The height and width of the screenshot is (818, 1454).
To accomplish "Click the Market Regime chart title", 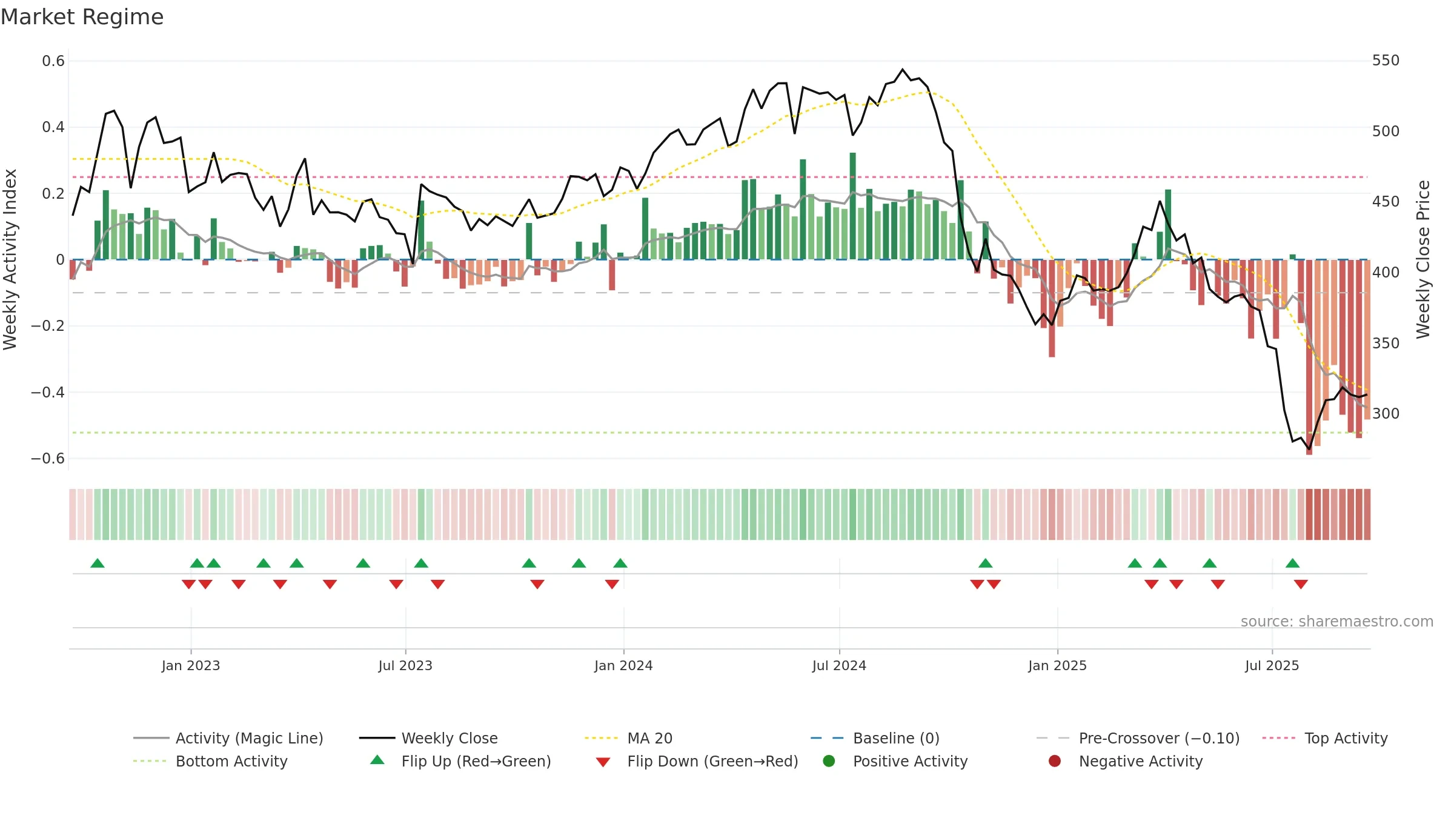I will (x=82, y=17).
